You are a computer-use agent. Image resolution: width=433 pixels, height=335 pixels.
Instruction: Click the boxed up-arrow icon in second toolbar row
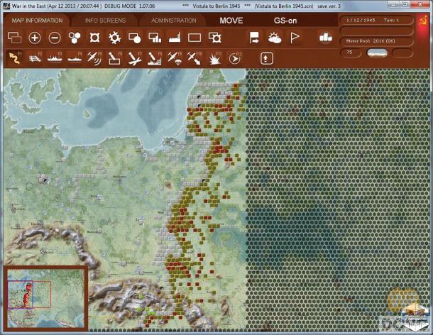point(266,58)
